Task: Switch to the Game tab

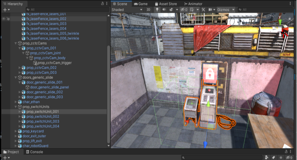Action: (141, 4)
